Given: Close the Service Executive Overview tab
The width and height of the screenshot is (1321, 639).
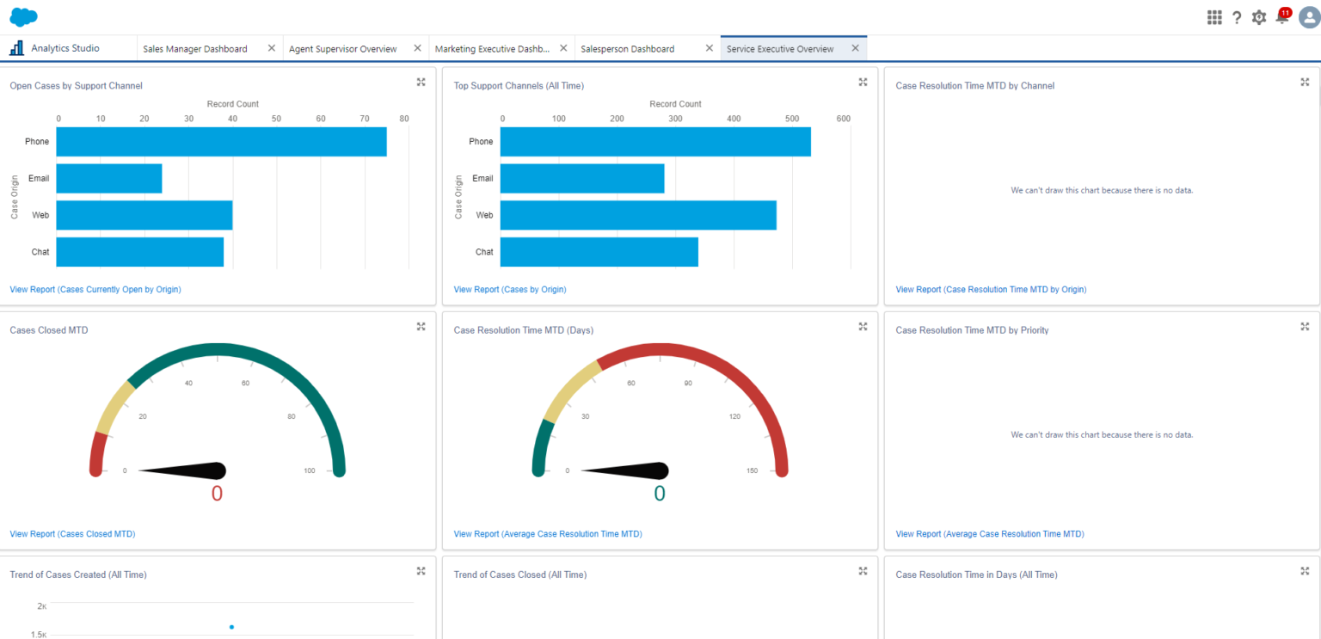Looking at the screenshot, I should point(855,48).
